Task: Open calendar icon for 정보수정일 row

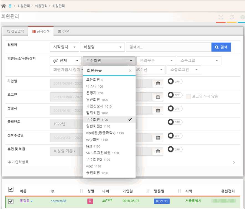Action: pos(158,137)
